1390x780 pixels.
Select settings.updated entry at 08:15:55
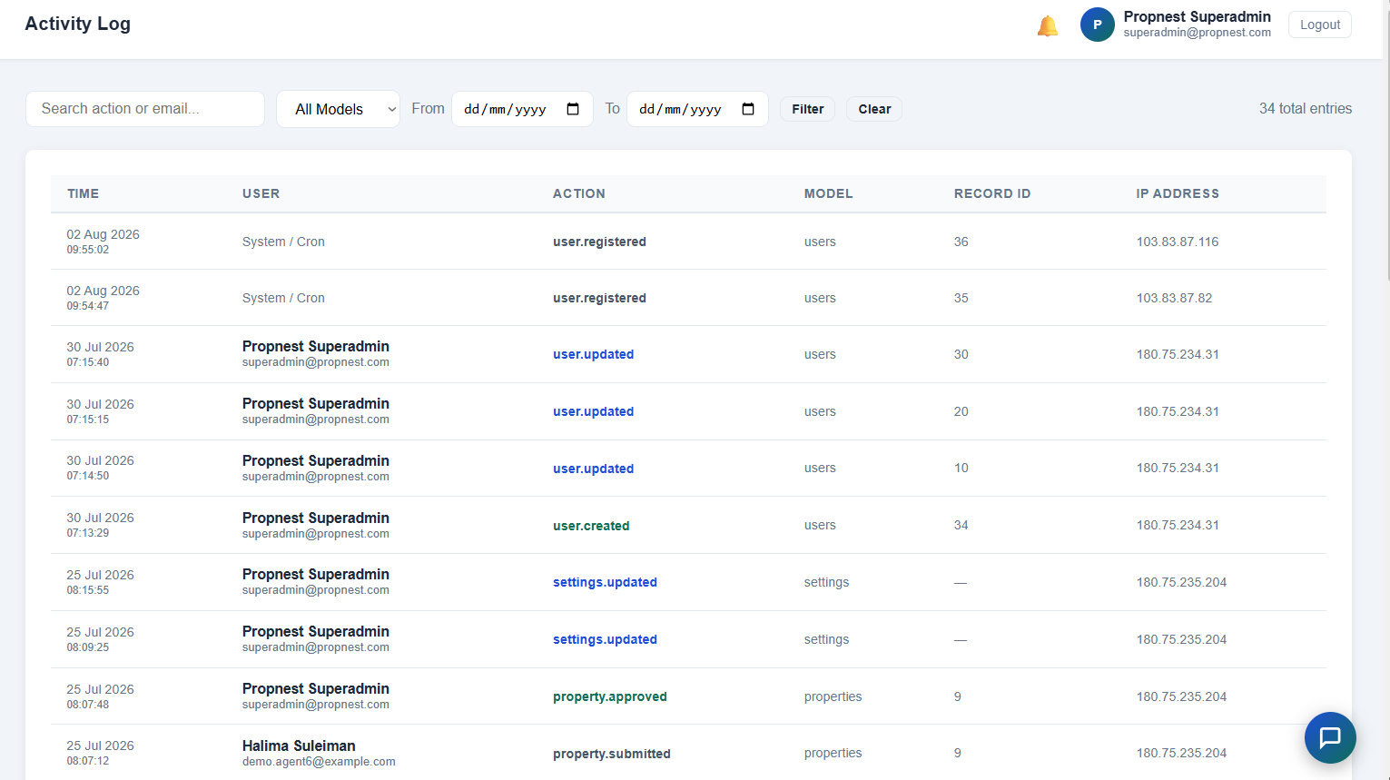(606, 582)
